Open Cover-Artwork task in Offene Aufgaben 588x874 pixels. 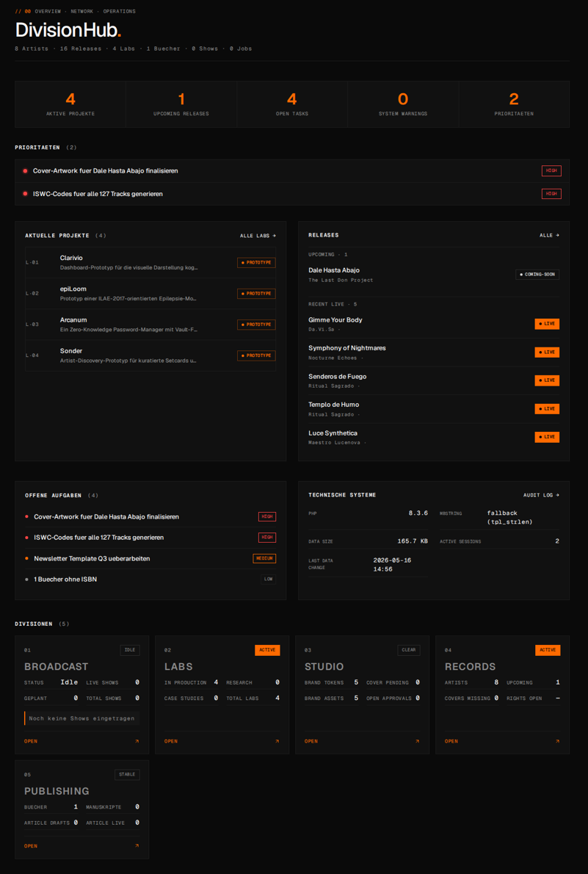(150, 517)
